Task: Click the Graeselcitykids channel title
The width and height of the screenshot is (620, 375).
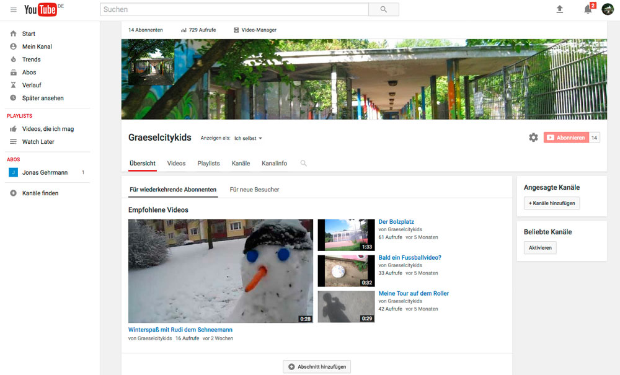Action: coord(160,138)
